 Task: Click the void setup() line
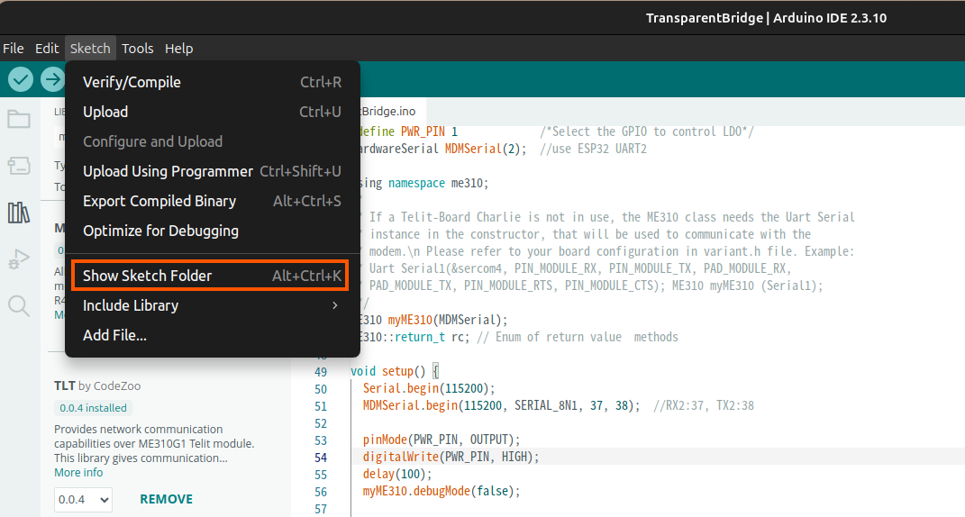pyautogui.click(x=394, y=371)
